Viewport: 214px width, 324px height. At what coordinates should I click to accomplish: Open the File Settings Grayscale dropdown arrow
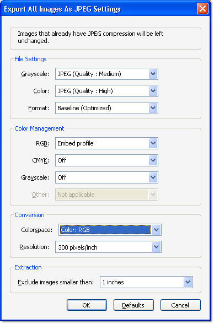(x=153, y=74)
